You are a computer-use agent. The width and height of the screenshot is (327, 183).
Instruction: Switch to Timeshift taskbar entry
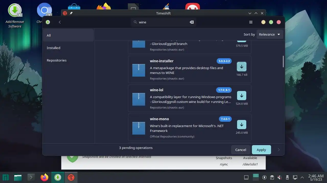click(71, 177)
